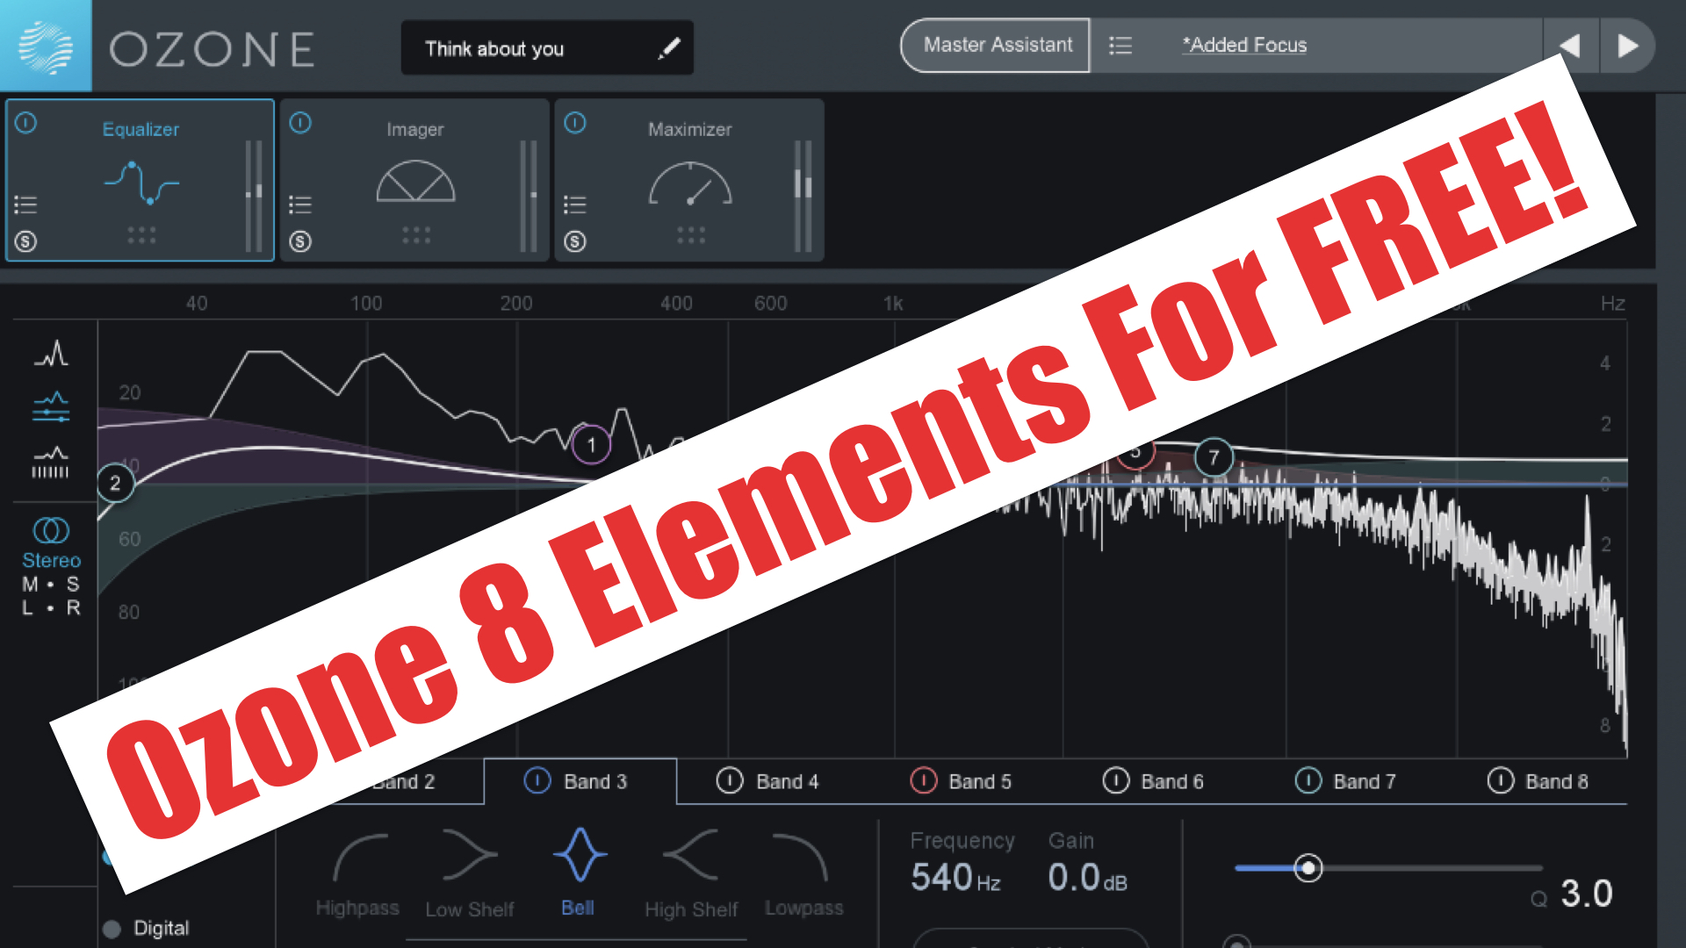Image resolution: width=1686 pixels, height=948 pixels.
Task: Solo the Maximizer module with its S button
Action: tap(575, 241)
